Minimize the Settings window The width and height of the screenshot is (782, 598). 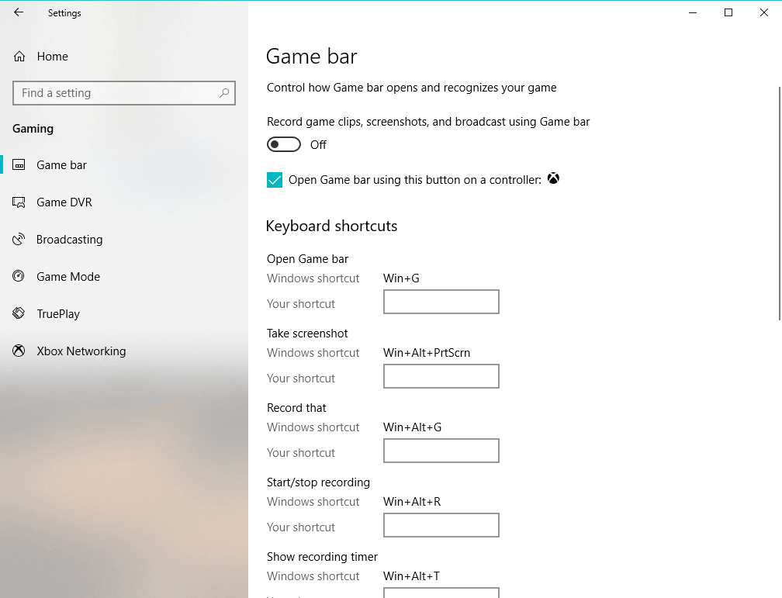(x=693, y=12)
